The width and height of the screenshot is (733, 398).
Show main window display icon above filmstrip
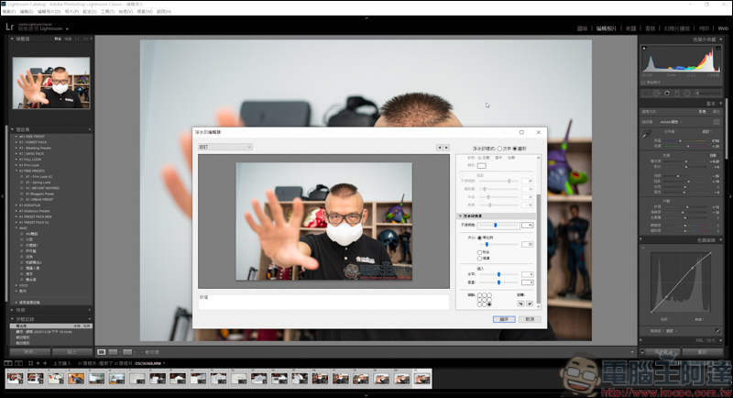pos(8,363)
